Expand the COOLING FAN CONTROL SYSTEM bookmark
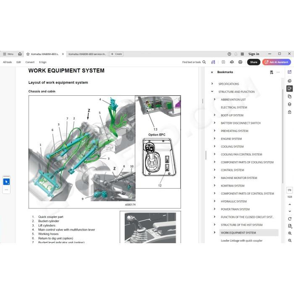Viewport: 294px width, 294px height. click(215, 154)
